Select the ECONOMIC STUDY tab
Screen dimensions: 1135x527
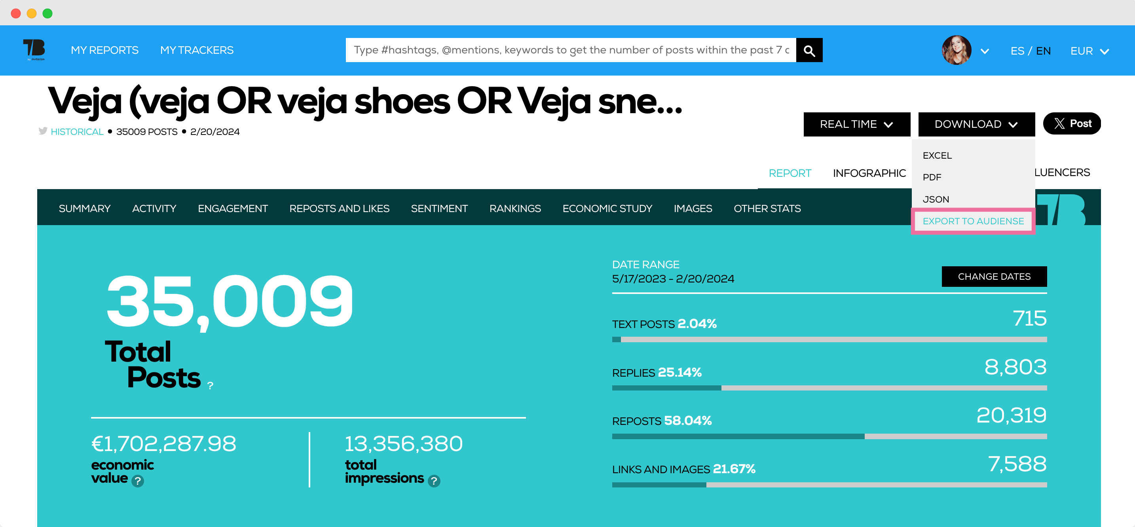point(607,208)
